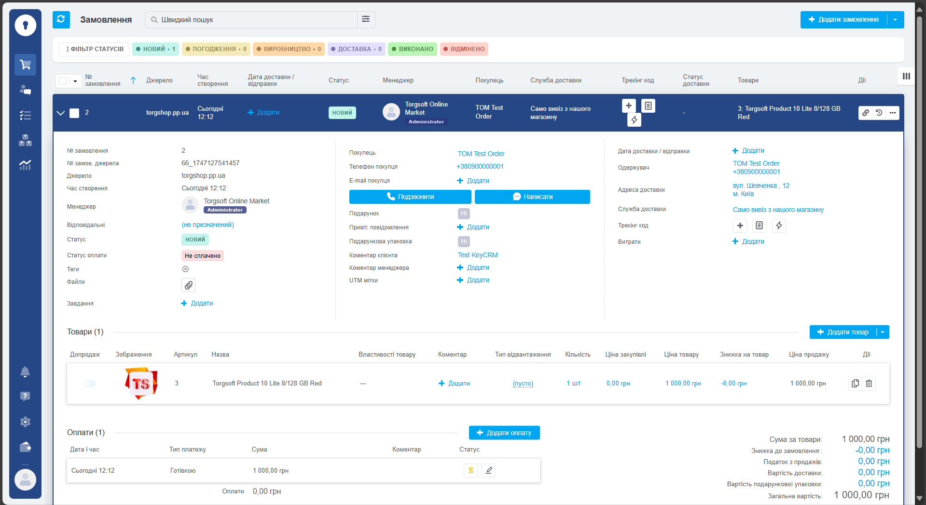
Task: Tick the checkbox for order 2
Action: point(74,113)
